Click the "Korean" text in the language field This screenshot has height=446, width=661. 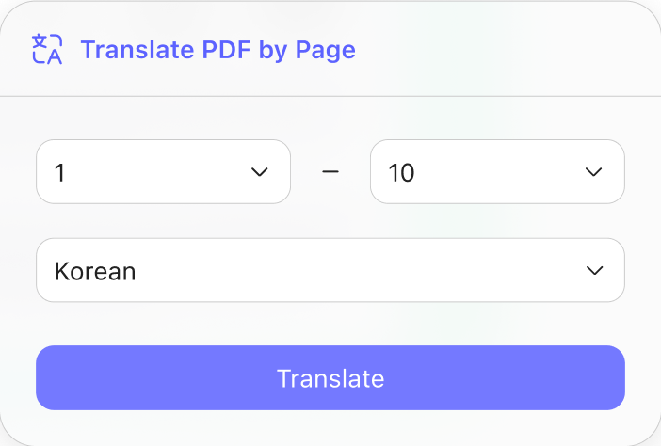[95, 271]
